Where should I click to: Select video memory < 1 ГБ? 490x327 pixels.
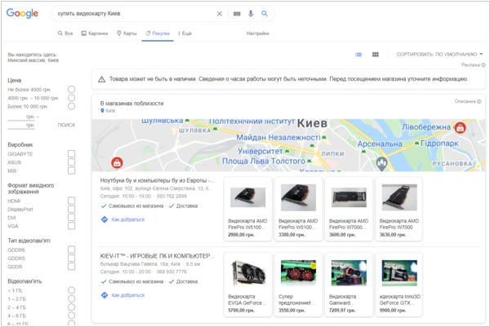coord(72,290)
